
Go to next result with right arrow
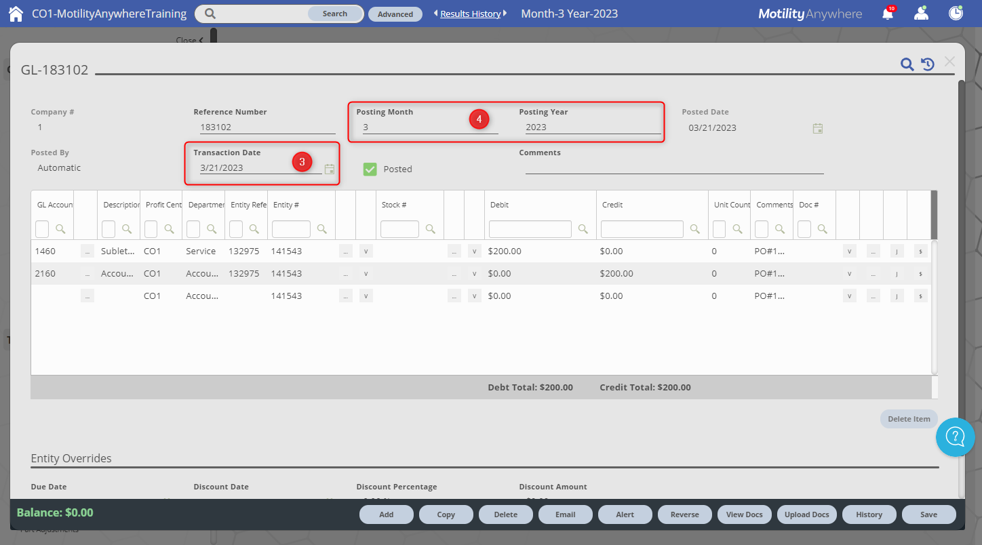coord(505,14)
